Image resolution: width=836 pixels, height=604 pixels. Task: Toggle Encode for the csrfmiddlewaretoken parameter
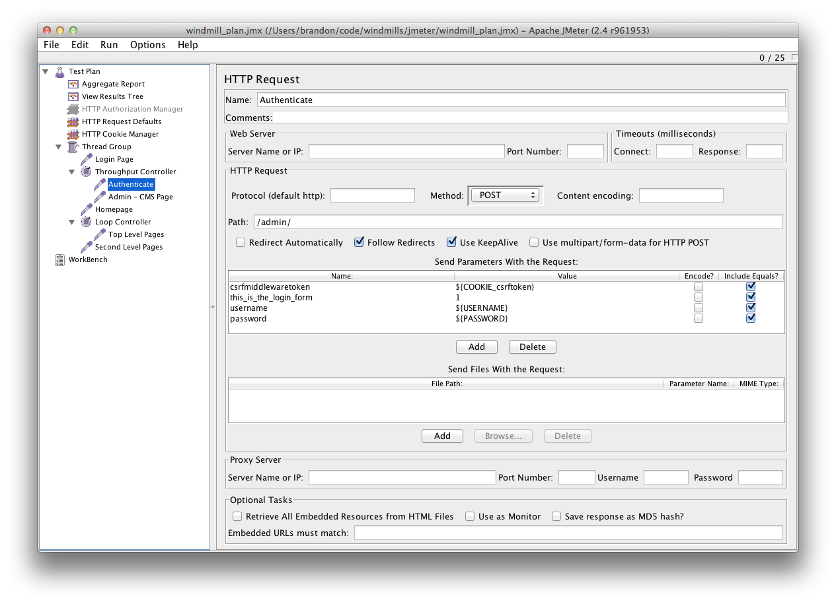tap(699, 287)
